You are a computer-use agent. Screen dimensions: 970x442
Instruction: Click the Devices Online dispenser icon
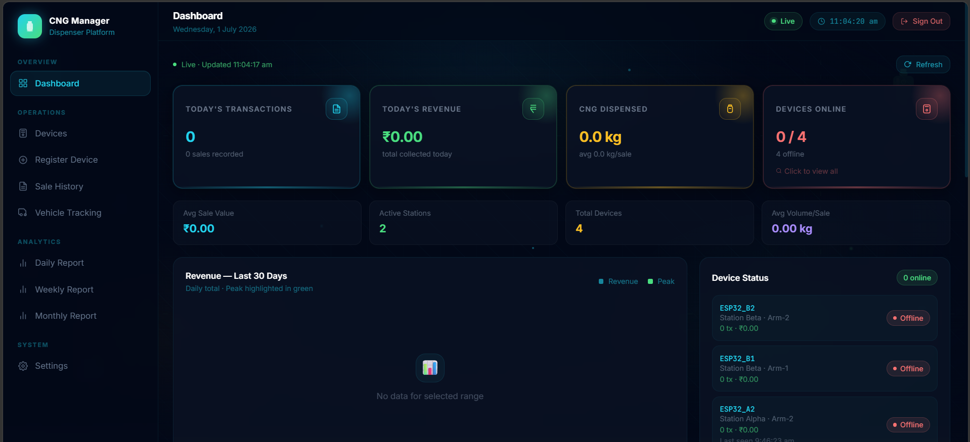pyautogui.click(x=927, y=109)
